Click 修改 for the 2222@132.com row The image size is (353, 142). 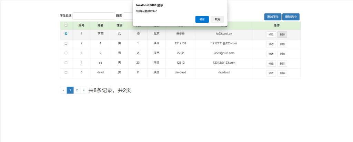point(271,54)
